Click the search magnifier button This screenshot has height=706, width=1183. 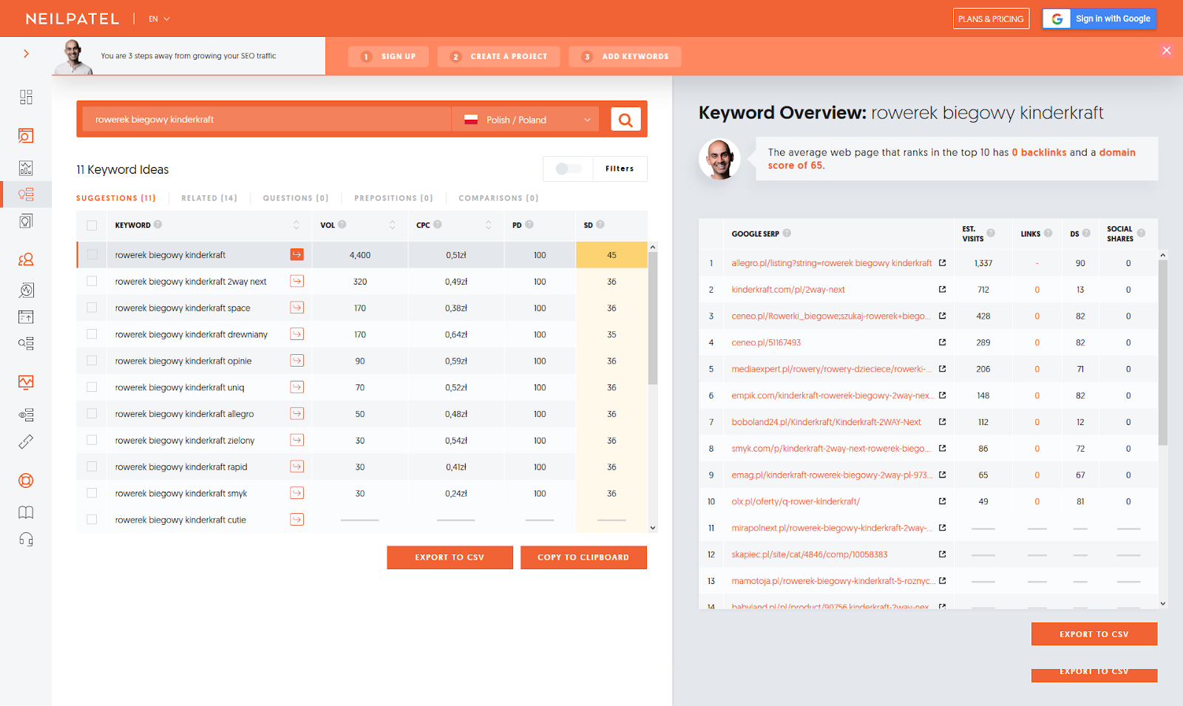pos(626,119)
